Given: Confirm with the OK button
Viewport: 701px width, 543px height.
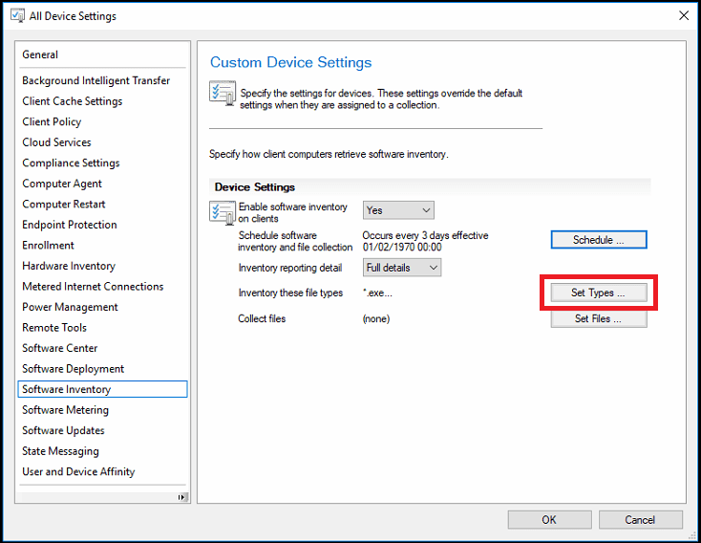Looking at the screenshot, I should (549, 520).
